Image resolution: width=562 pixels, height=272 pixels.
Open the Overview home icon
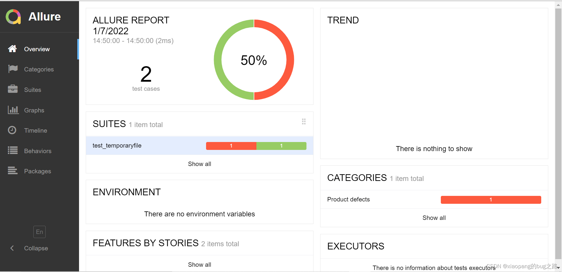tap(12, 49)
